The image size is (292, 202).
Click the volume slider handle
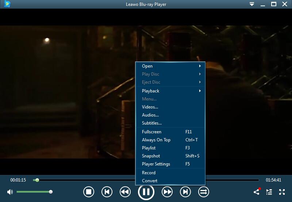coord(51,192)
